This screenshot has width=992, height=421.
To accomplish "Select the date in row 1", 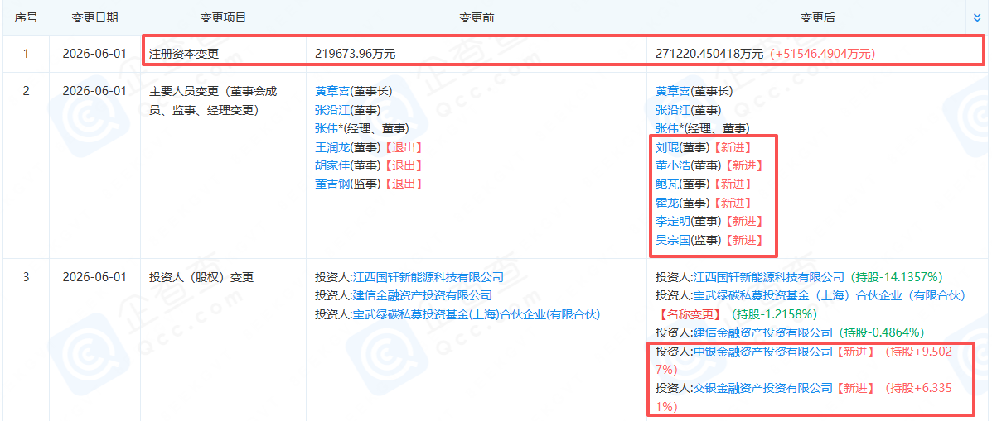I will tap(94, 55).
